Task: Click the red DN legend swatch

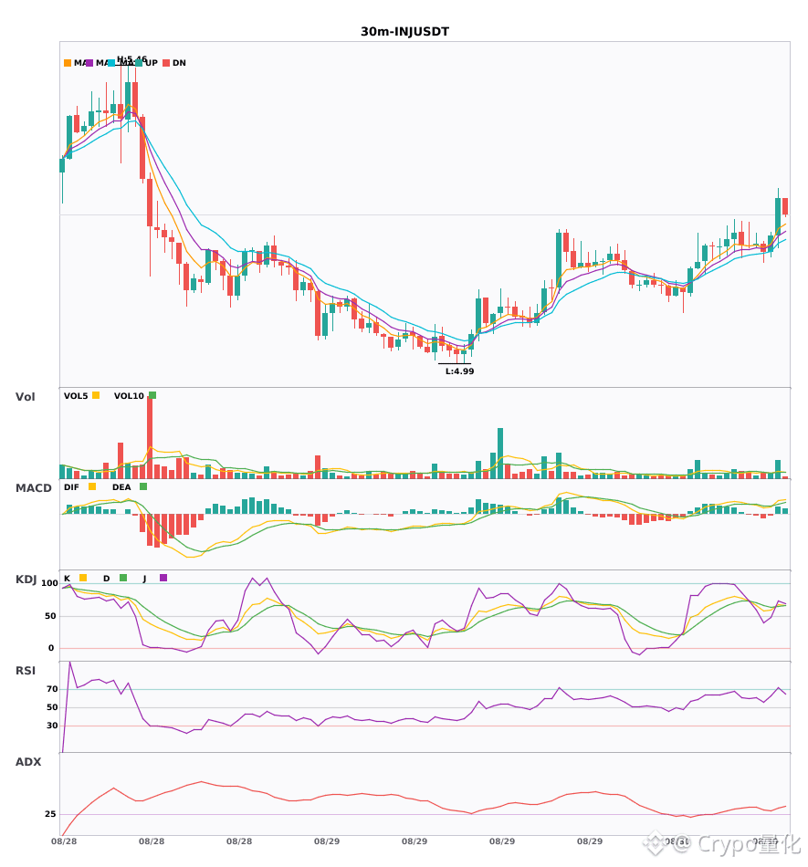Action: pyautogui.click(x=166, y=63)
